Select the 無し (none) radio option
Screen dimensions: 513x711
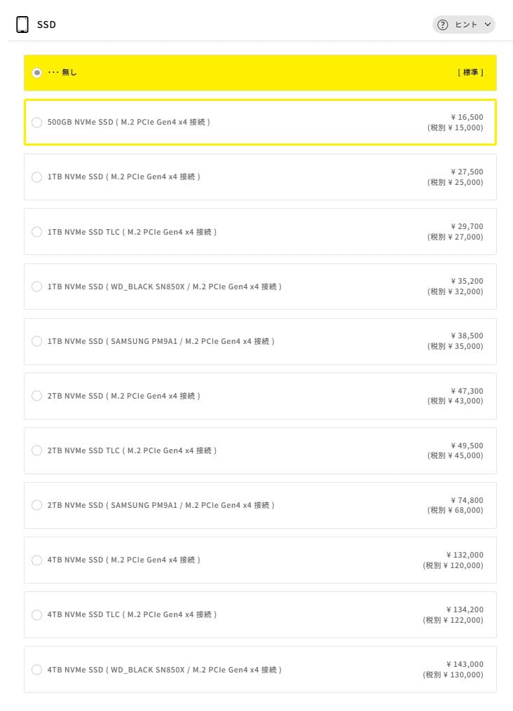tap(37, 73)
